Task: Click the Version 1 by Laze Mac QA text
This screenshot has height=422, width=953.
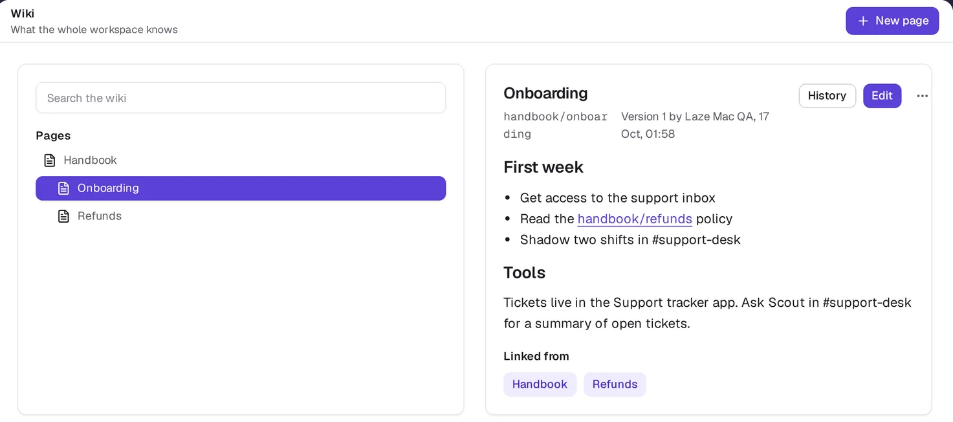Action: (x=695, y=126)
